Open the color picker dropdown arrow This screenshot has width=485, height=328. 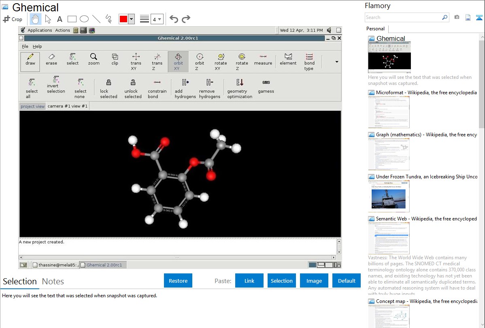click(131, 19)
